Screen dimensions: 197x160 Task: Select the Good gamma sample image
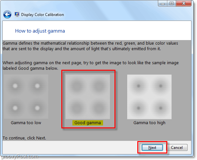[x=88, y=97]
